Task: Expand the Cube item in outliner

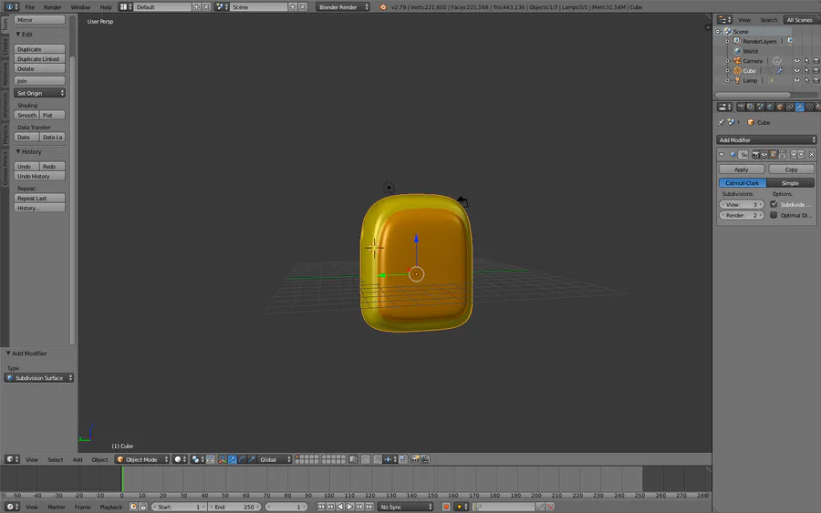Action: 727,70
